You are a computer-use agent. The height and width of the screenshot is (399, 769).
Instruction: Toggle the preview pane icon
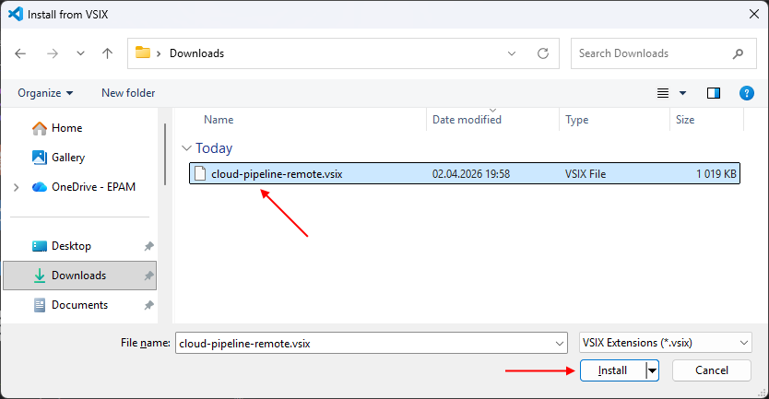click(713, 93)
